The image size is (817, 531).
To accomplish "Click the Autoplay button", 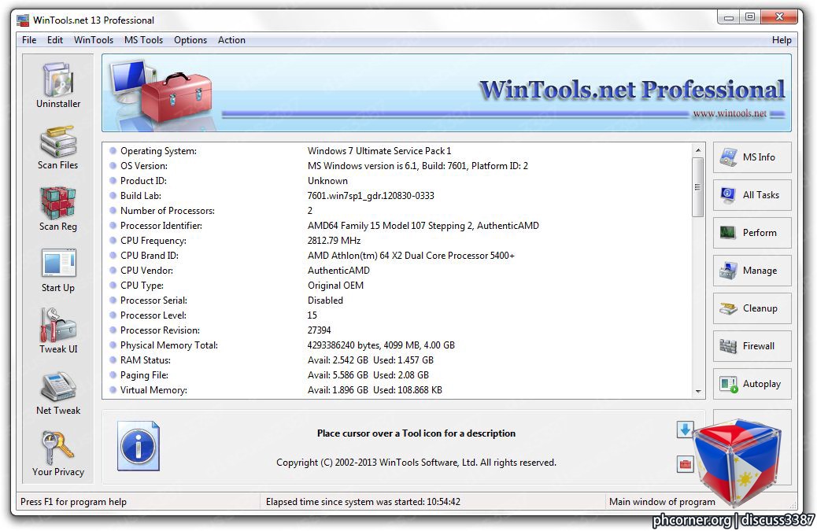I will [752, 384].
